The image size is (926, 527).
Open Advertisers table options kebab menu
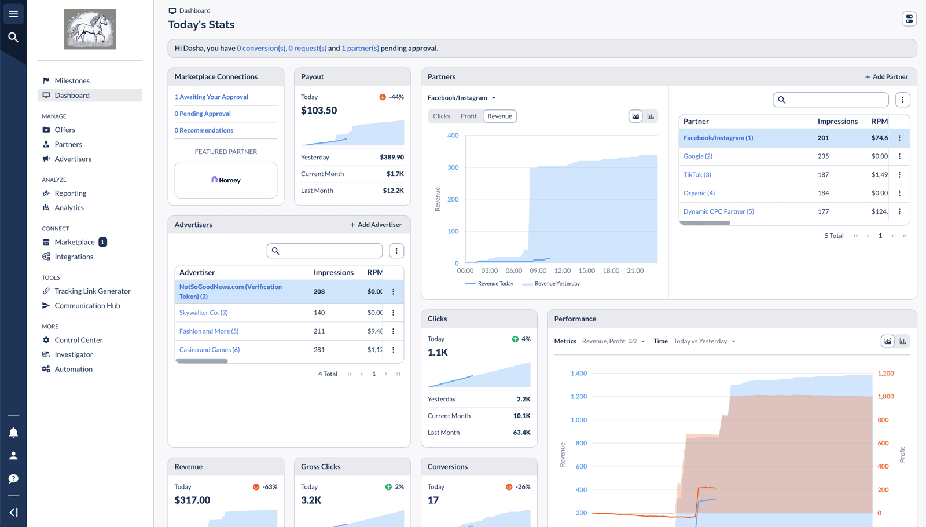396,251
